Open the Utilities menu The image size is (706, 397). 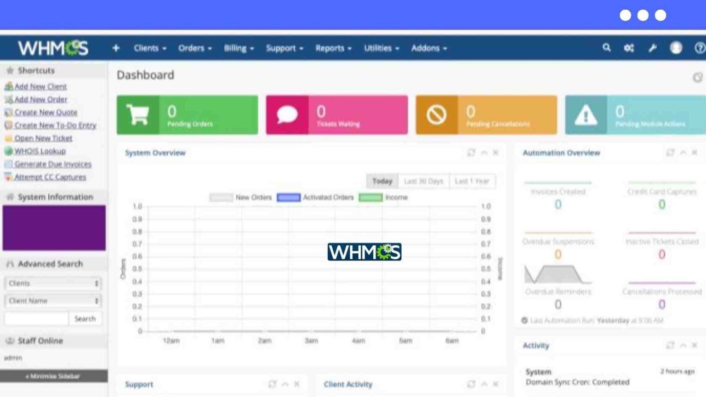[381, 48]
